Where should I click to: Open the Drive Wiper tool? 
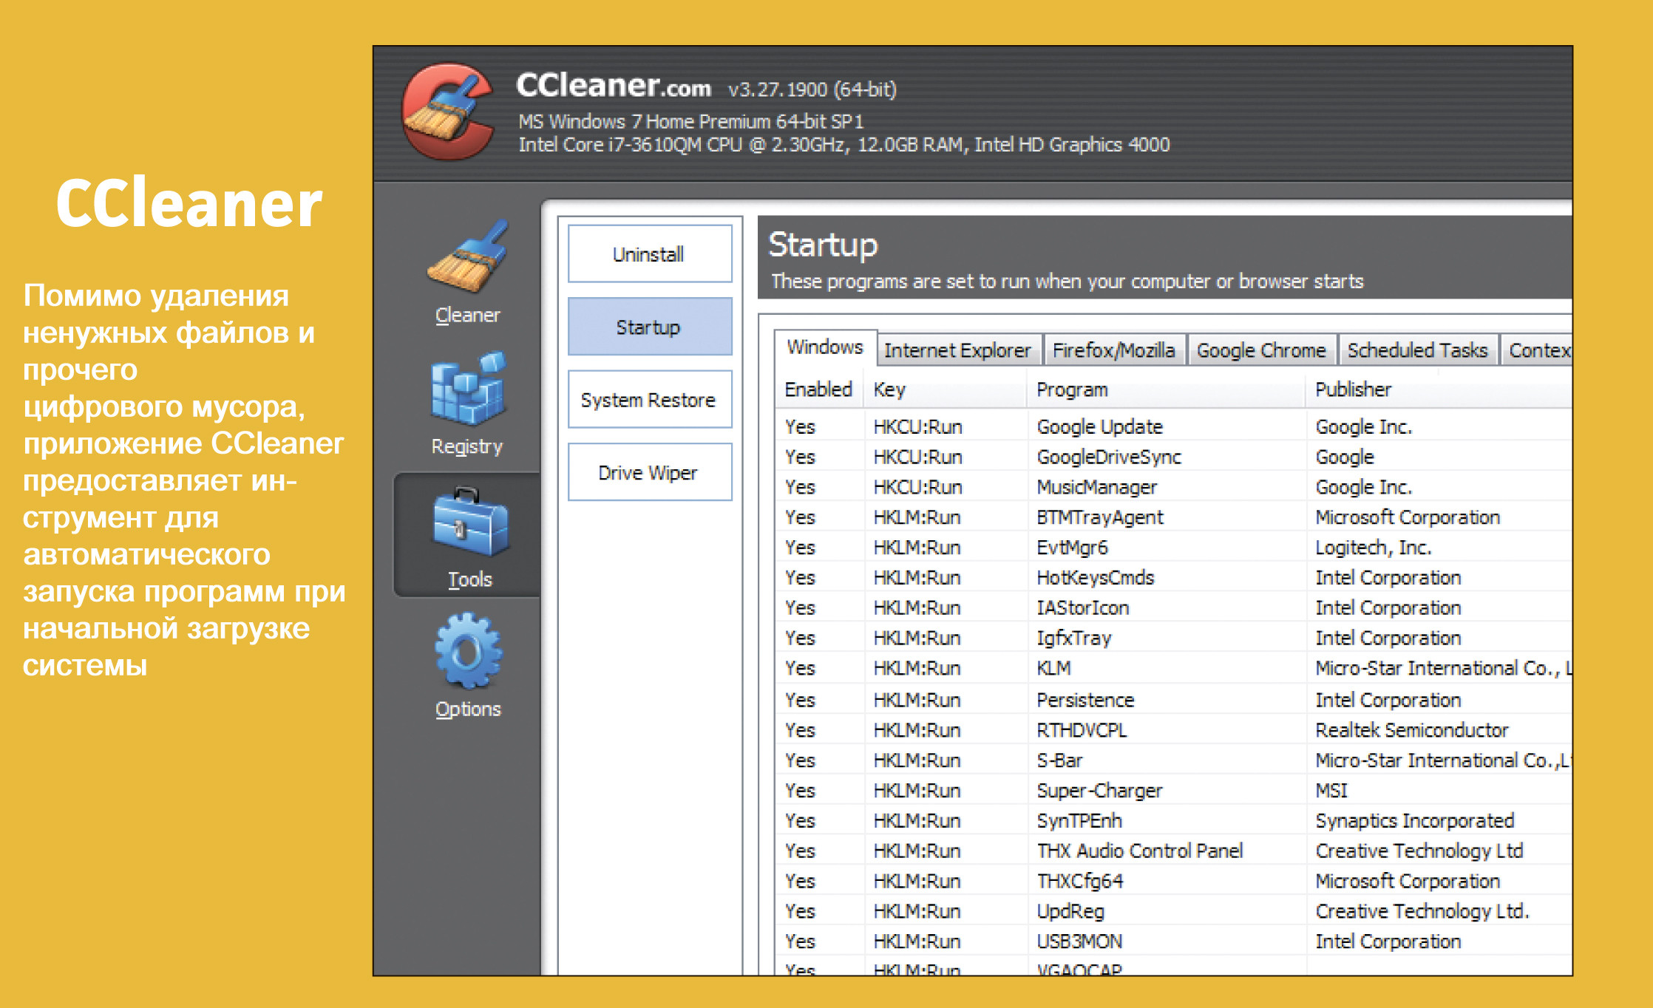pos(649,473)
